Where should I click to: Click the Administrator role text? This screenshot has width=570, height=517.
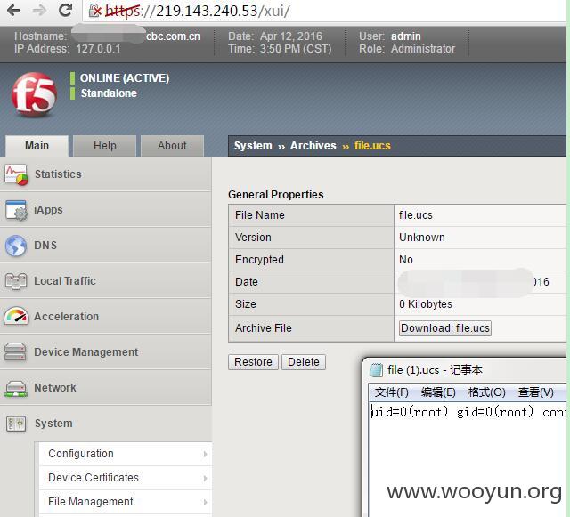coord(423,49)
